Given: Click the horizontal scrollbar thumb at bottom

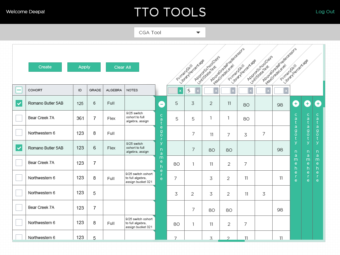Looking at the screenshot, I should [231, 241].
